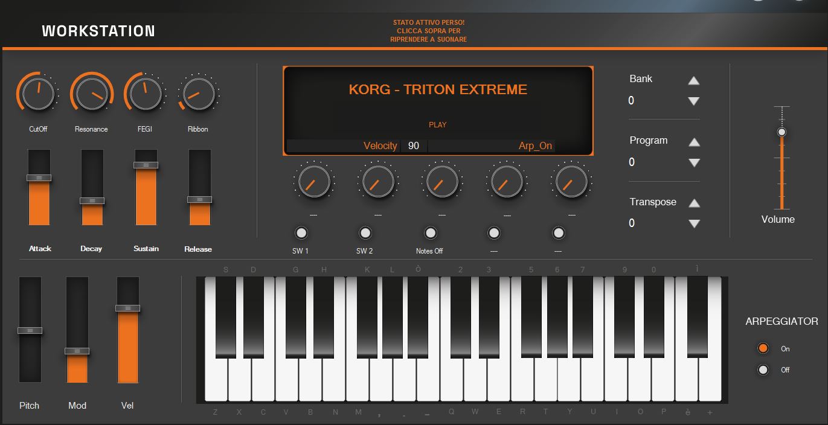
Task: Increase the Program number with up arrow
Action: pyautogui.click(x=694, y=142)
